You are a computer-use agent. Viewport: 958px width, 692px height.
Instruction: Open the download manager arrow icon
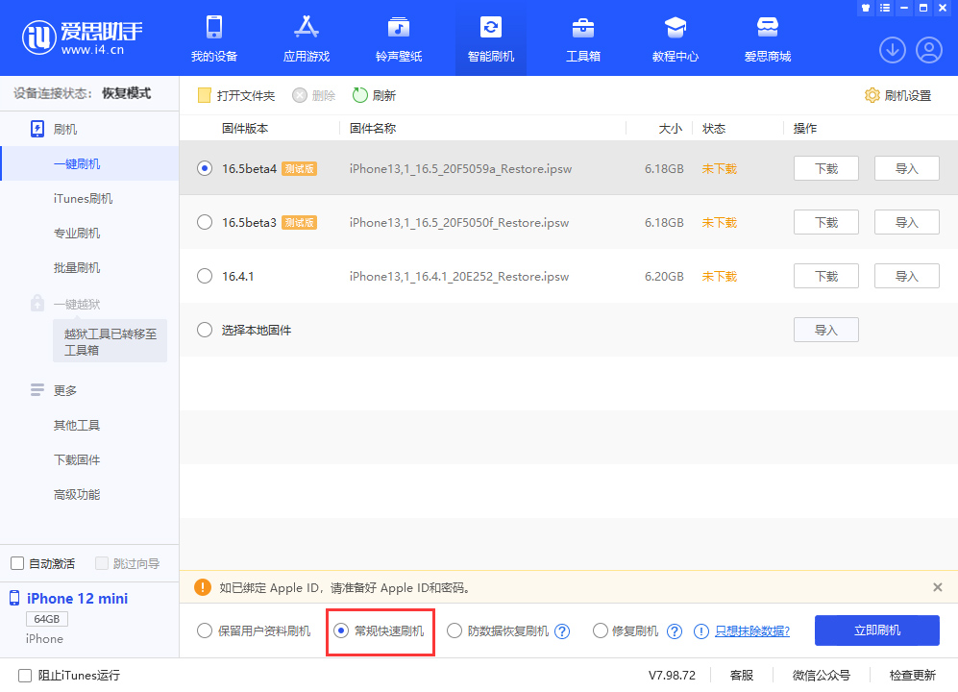[892, 49]
